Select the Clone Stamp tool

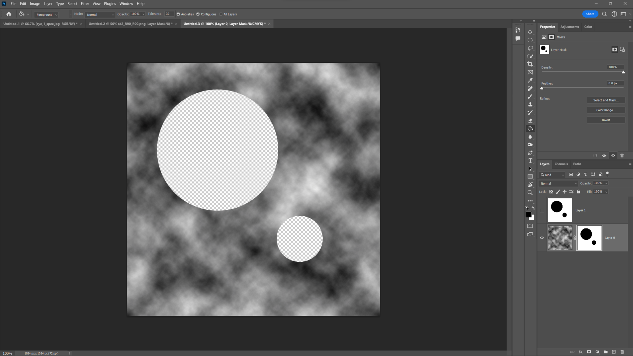[530, 104]
